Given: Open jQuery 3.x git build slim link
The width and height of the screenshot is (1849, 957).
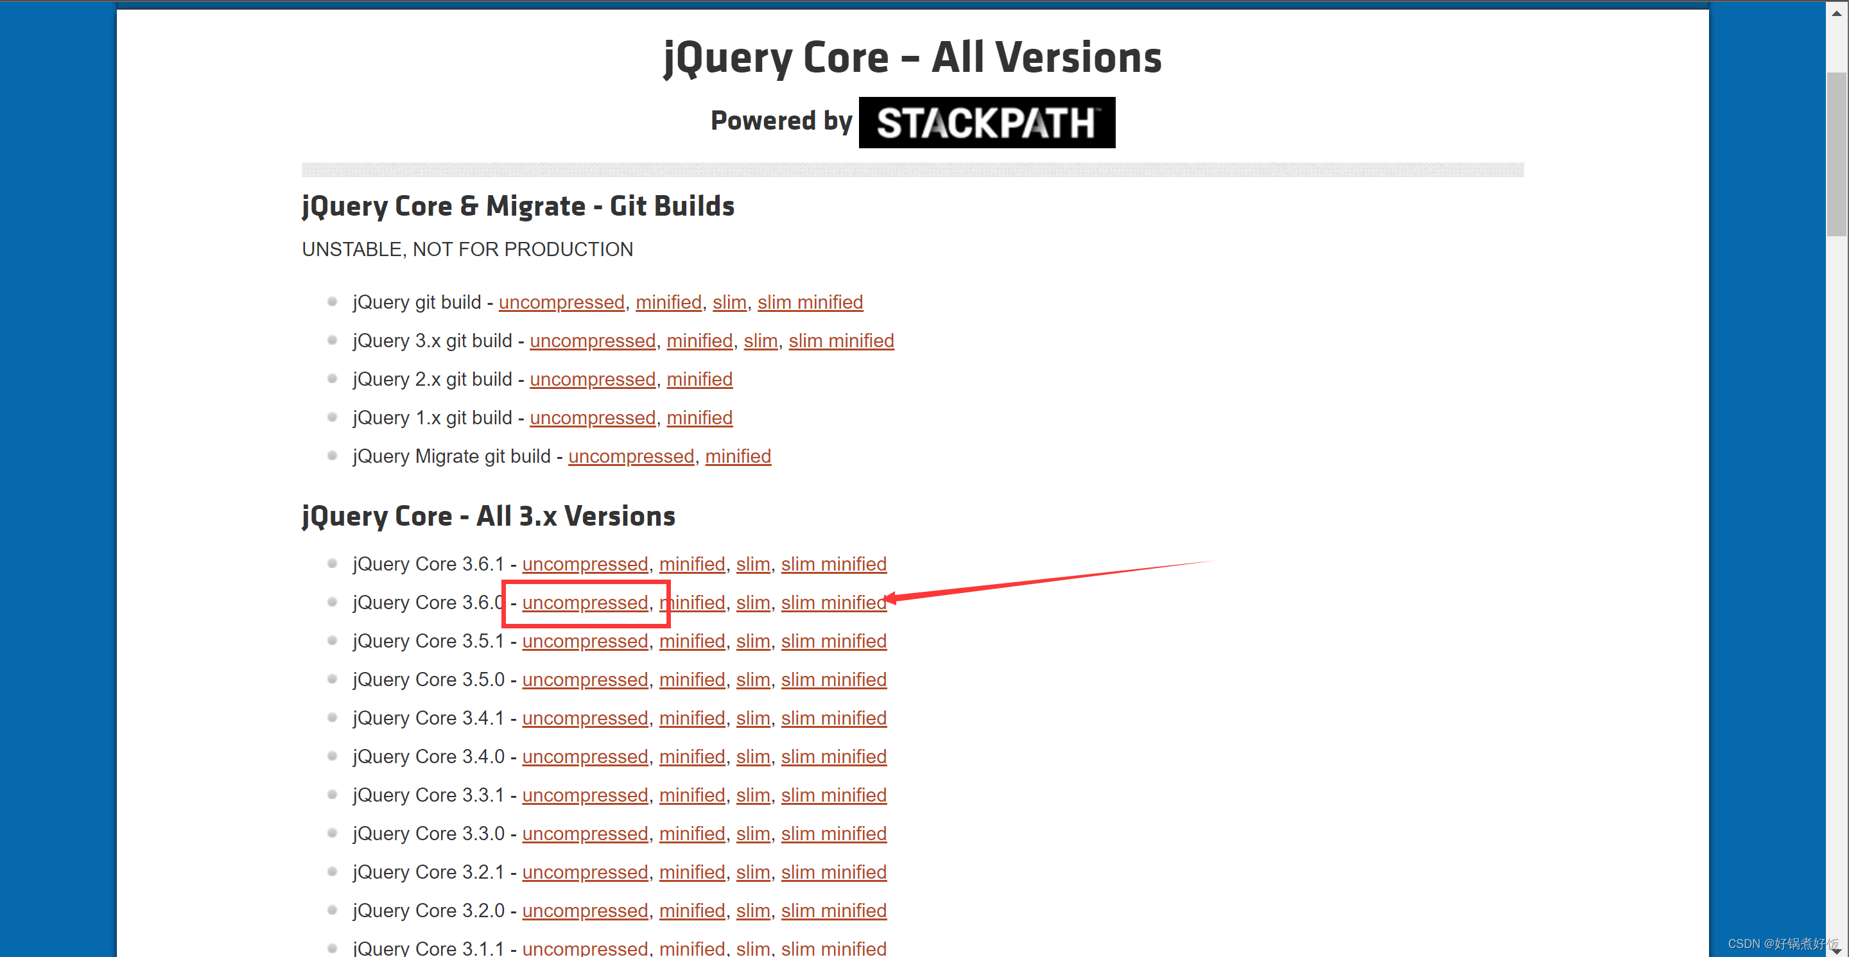Looking at the screenshot, I should 760,341.
